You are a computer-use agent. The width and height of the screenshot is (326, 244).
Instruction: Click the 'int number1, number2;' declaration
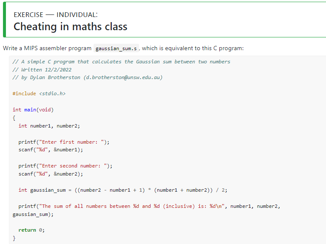[49, 126]
